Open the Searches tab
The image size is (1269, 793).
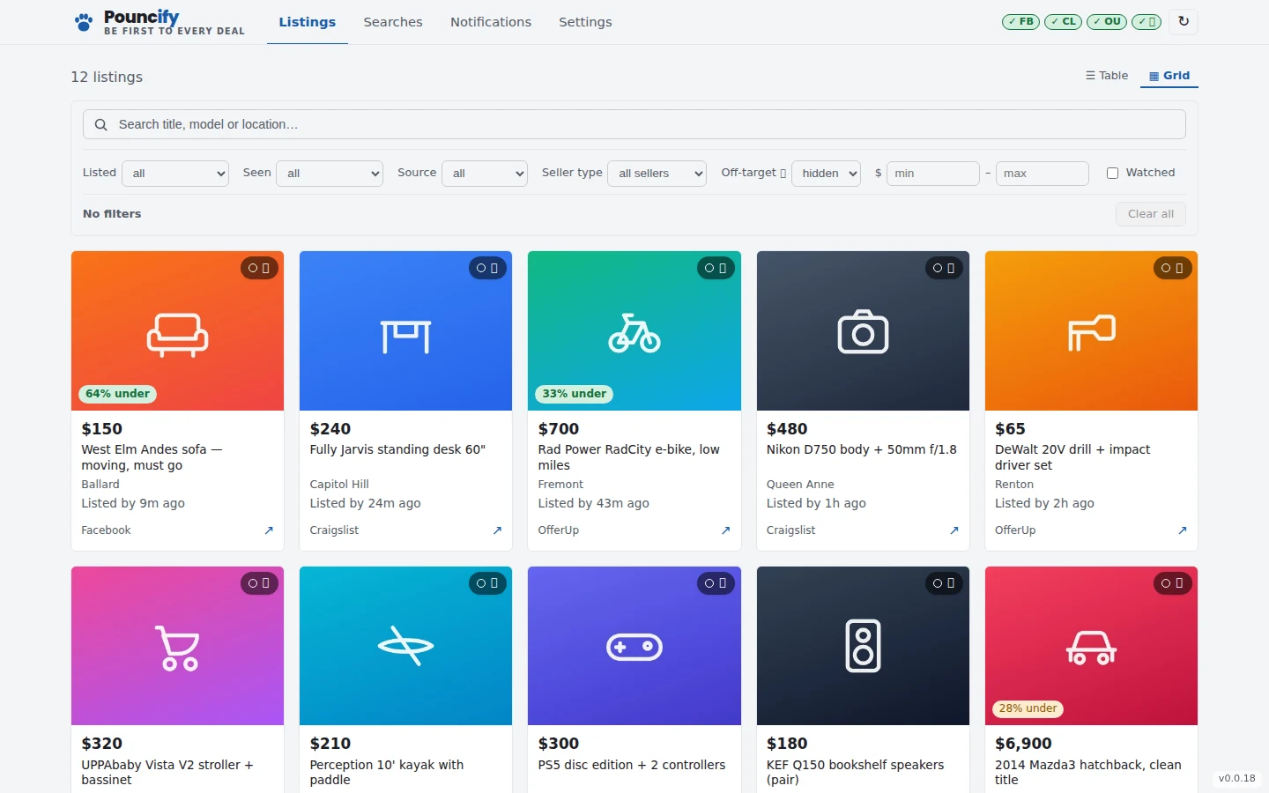pos(393,22)
